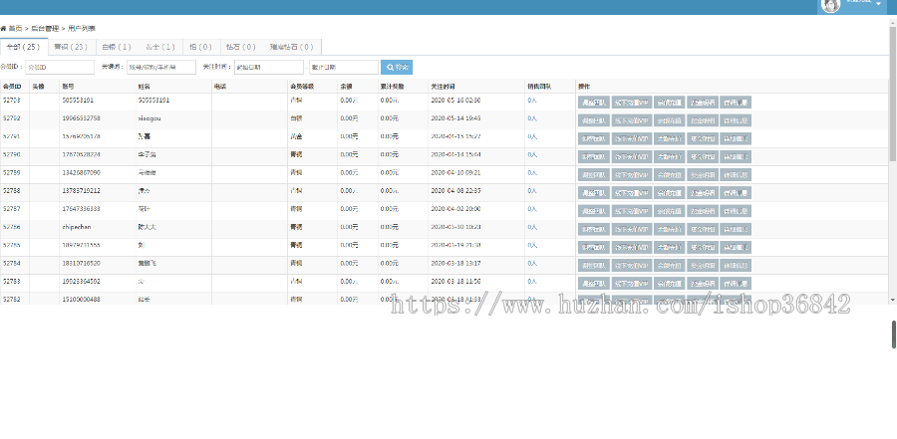Click the 关键词 keyword input field

[x=160, y=67]
